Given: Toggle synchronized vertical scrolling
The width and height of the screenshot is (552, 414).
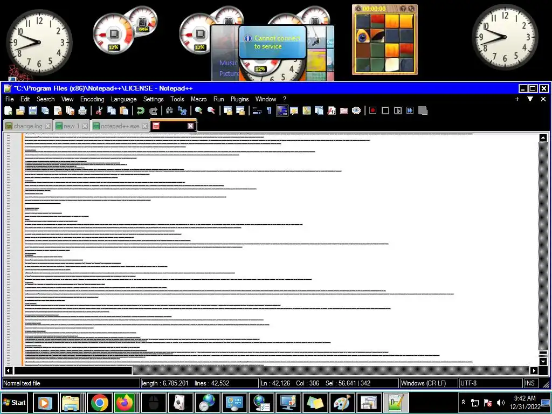Looking at the screenshot, I should [228, 111].
